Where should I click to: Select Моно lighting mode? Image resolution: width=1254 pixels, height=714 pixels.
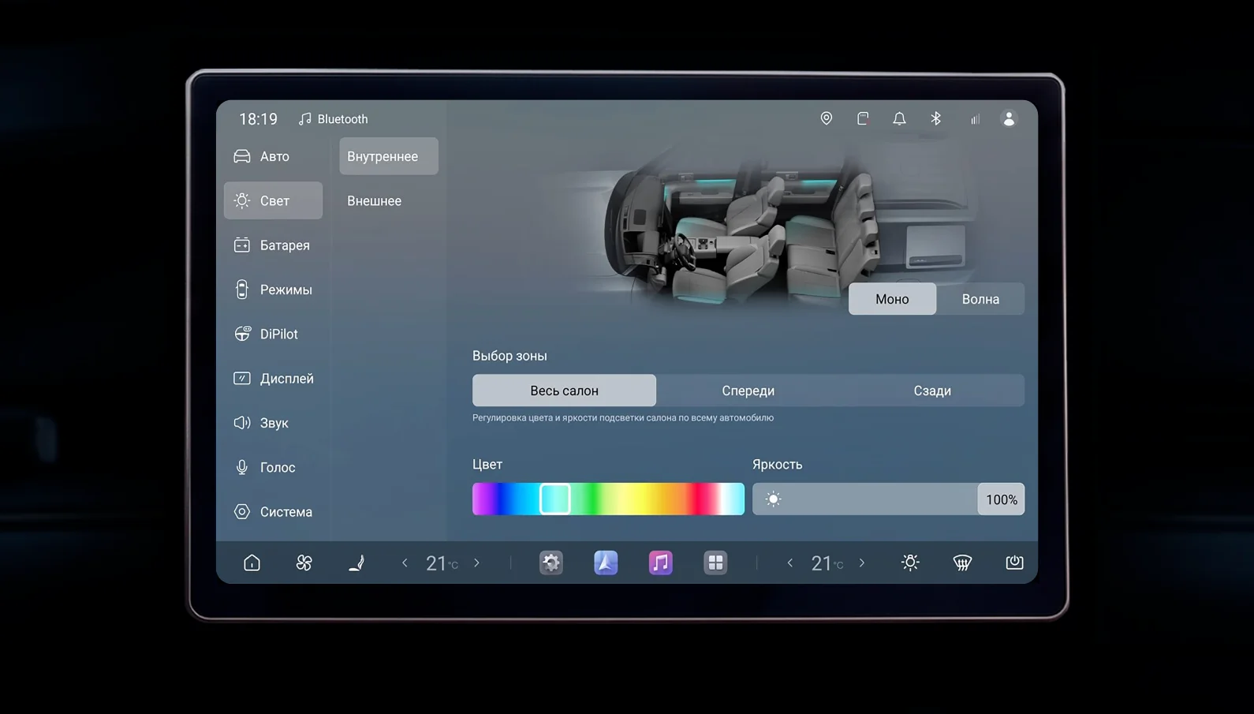coord(892,299)
